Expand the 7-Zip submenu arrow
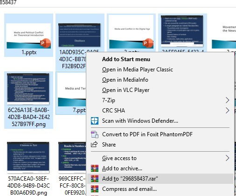 (227, 100)
